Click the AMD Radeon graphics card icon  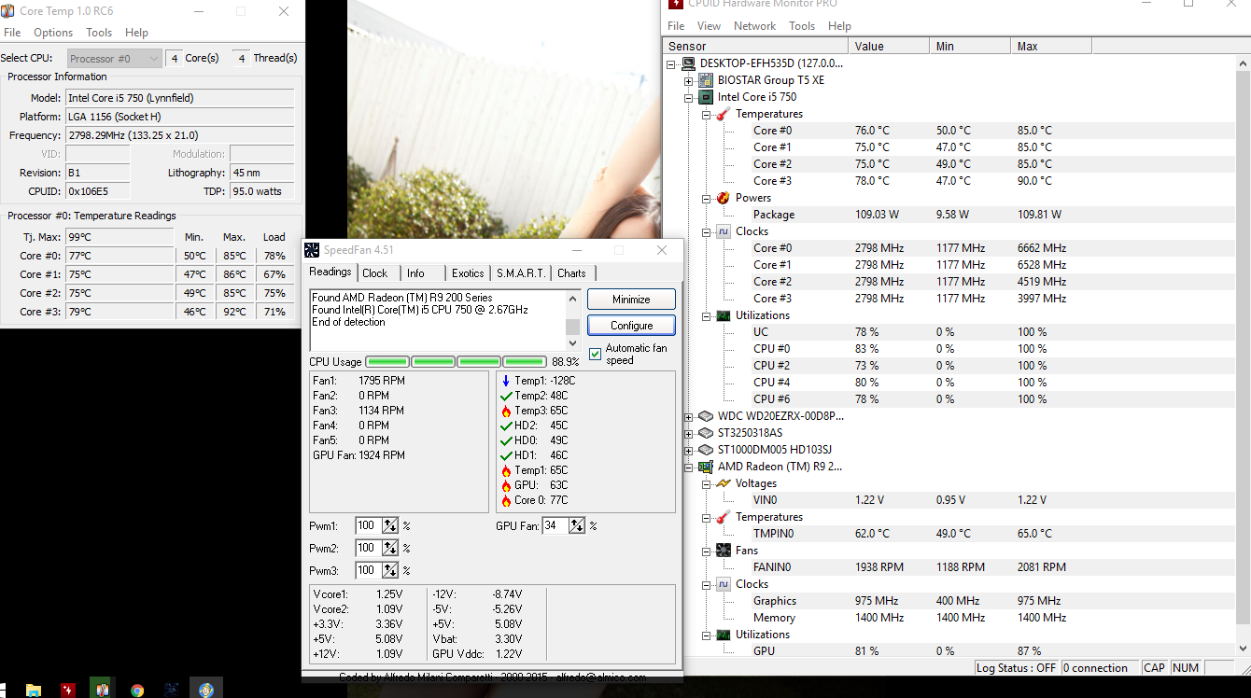click(x=707, y=467)
